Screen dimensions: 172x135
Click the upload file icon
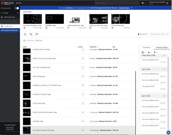click(x=25, y=34)
